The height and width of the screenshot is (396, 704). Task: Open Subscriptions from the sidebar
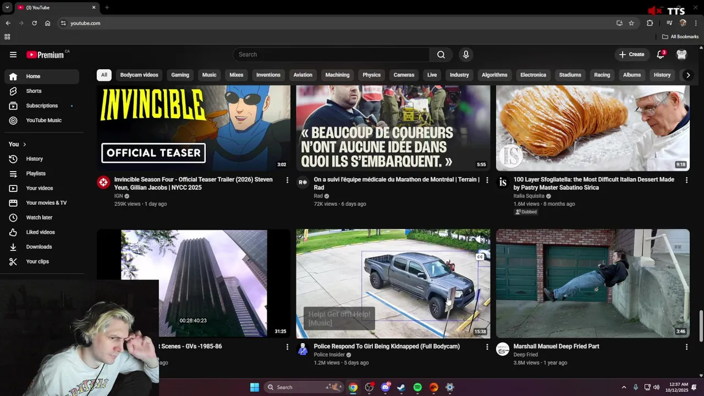[x=42, y=106]
